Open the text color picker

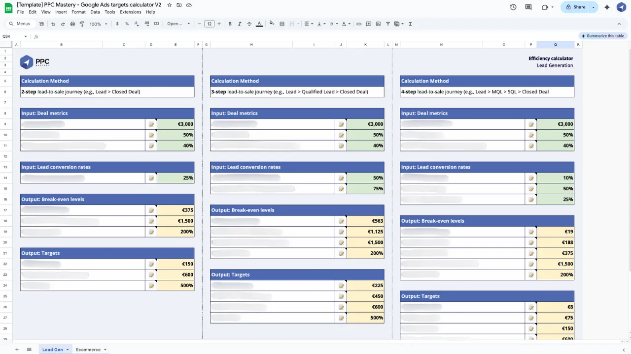[x=259, y=24]
